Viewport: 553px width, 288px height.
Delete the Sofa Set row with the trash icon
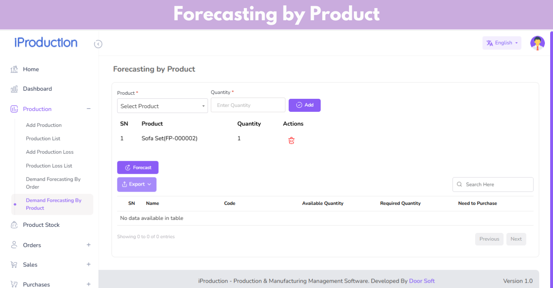(x=291, y=141)
